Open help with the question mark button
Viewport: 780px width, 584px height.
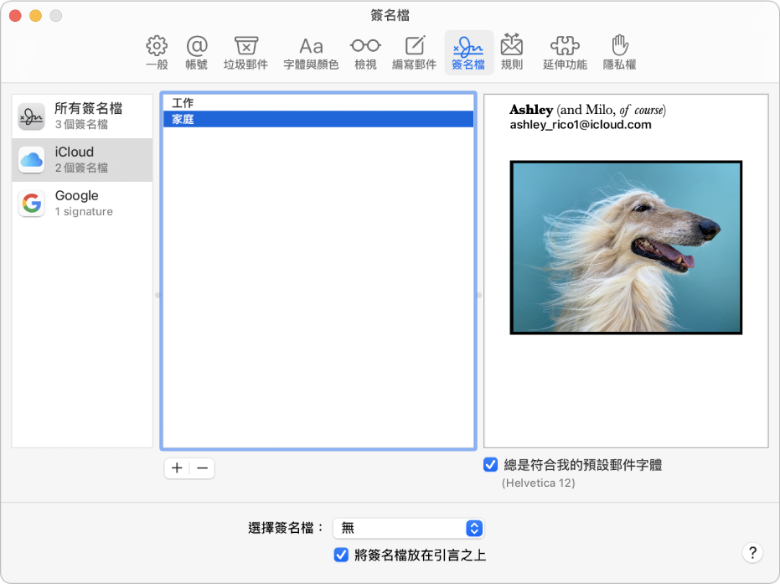752,552
